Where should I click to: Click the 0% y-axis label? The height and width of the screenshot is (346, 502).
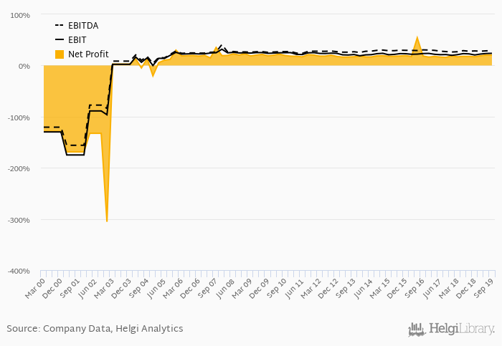pyautogui.click(x=24, y=66)
